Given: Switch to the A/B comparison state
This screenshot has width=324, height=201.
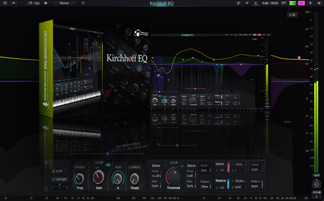Looking at the screenshot, I should [29, 3].
